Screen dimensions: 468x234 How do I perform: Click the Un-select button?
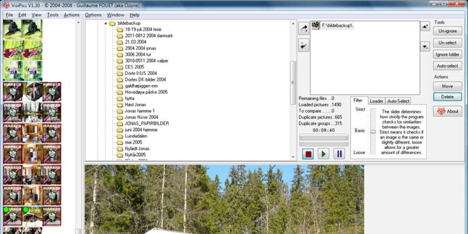[448, 43]
